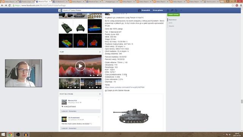Screen dimensions: 243x137
Task: Open the user profile link in Facebook header
Action: coord(144,10)
